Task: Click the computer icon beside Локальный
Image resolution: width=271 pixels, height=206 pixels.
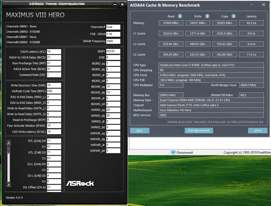Action: pyautogui.click(x=173, y=152)
